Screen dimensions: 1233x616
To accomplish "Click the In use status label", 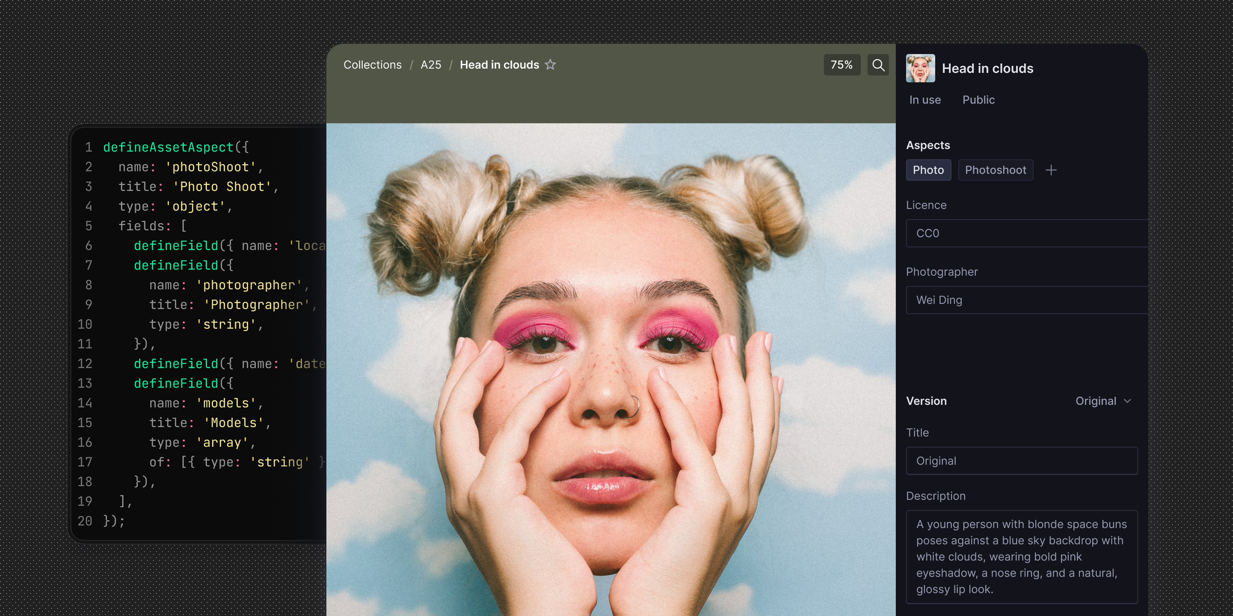I will pyautogui.click(x=925, y=100).
